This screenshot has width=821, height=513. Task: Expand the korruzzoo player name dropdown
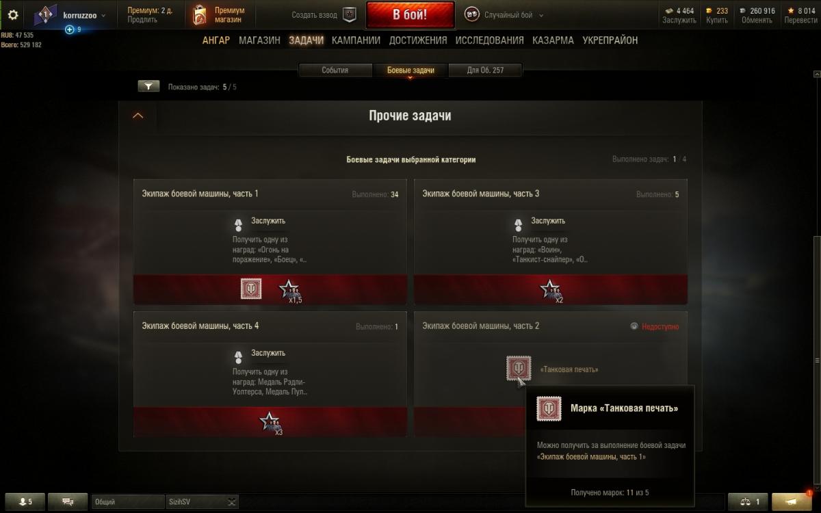pos(84,14)
